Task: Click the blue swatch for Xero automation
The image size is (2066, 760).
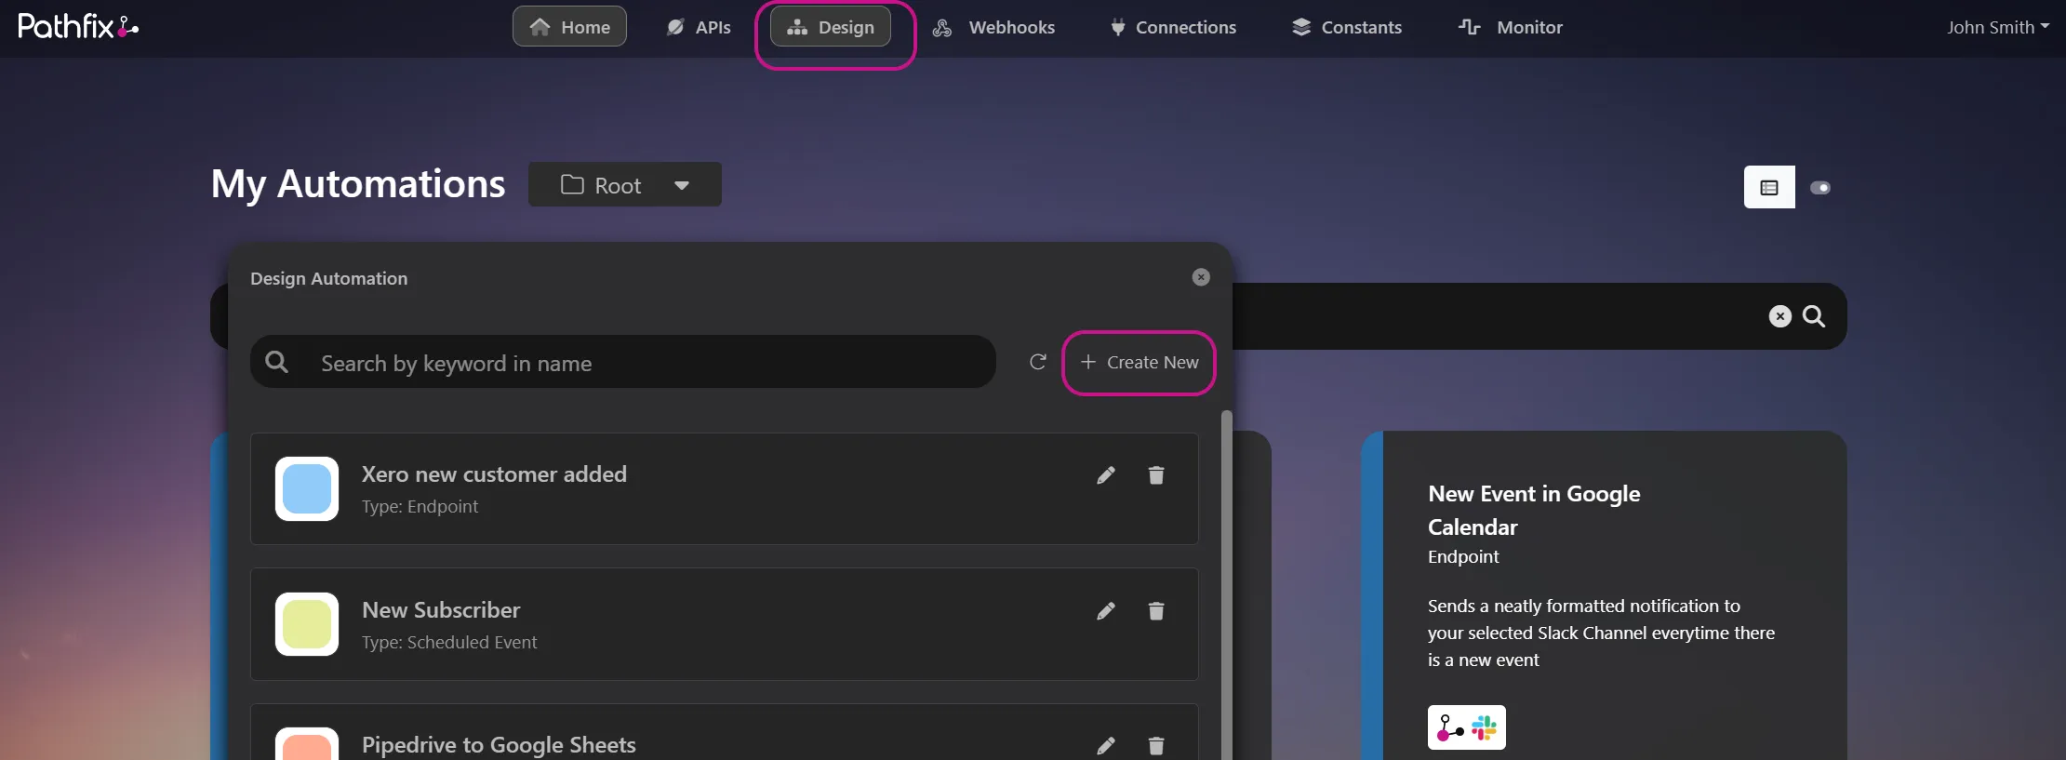Action: (307, 488)
